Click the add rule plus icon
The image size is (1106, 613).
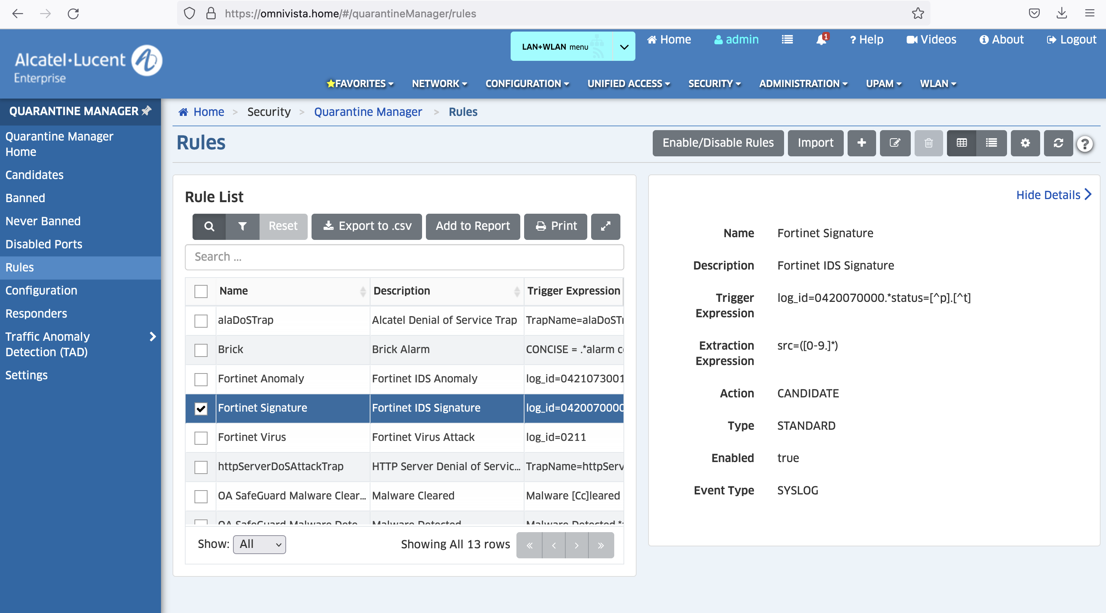(861, 143)
